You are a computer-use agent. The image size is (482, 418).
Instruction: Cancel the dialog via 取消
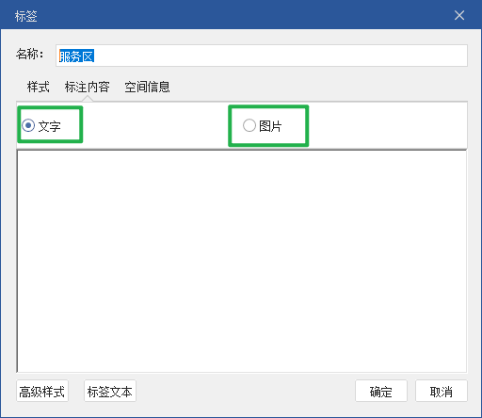442,391
